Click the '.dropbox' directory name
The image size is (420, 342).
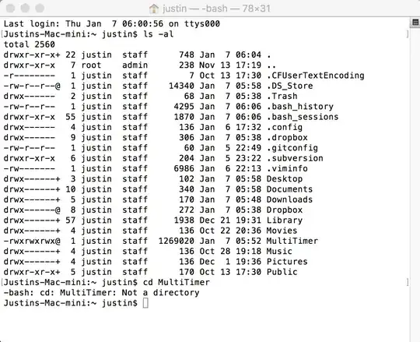pos(287,138)
